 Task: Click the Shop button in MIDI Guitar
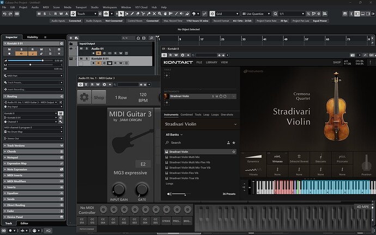(99, 98)
